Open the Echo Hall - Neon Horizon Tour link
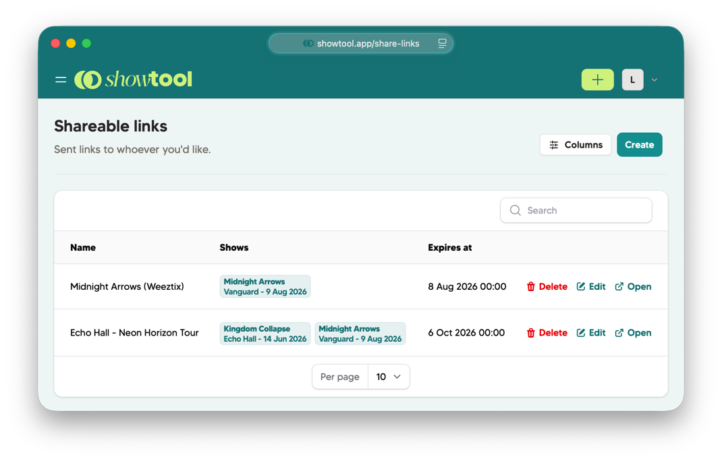Image resolution: width=722 pixels, height=461 pixels. [633, 333]
